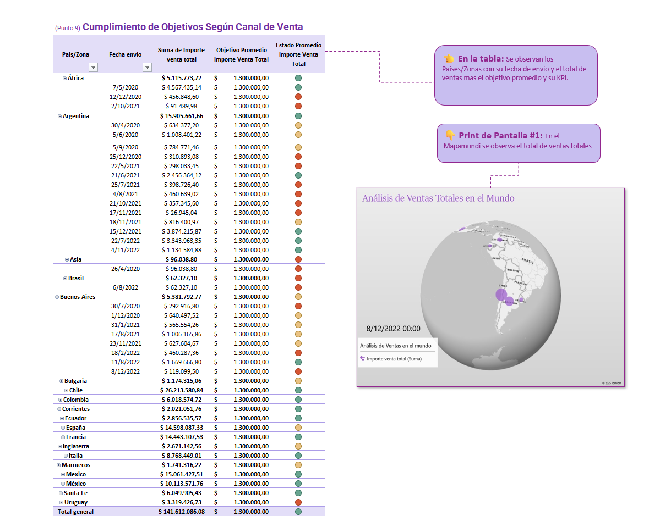660x527 pixels.
Task: Expand the España group
Action: pyautogui.click(x=63, y=428)
